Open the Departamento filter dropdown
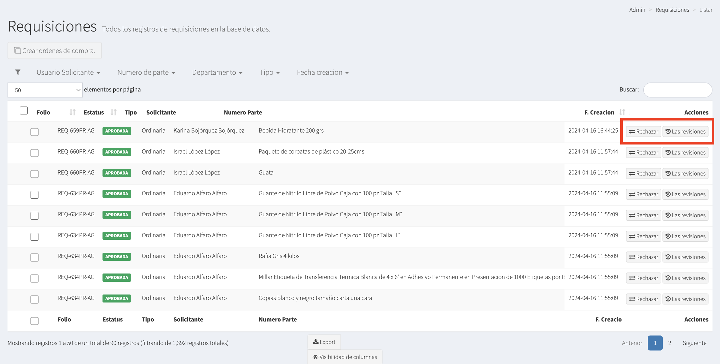Image resolution: width=720 pixels, height=364 pixels. [217, 72]
